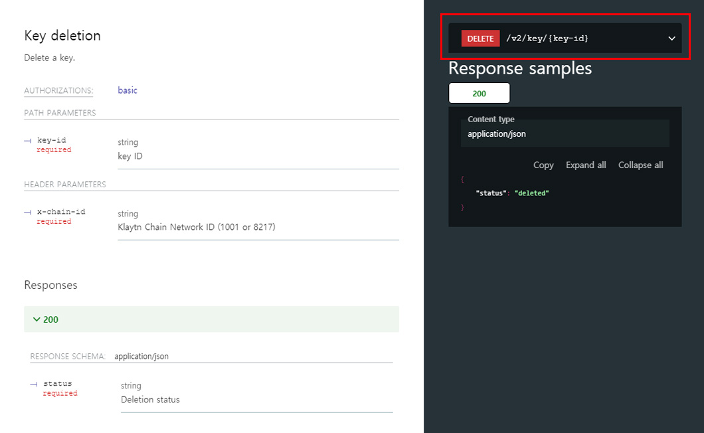Click the AUTHORIZATIONS label
704x433 pixels.
click(58, 90)
